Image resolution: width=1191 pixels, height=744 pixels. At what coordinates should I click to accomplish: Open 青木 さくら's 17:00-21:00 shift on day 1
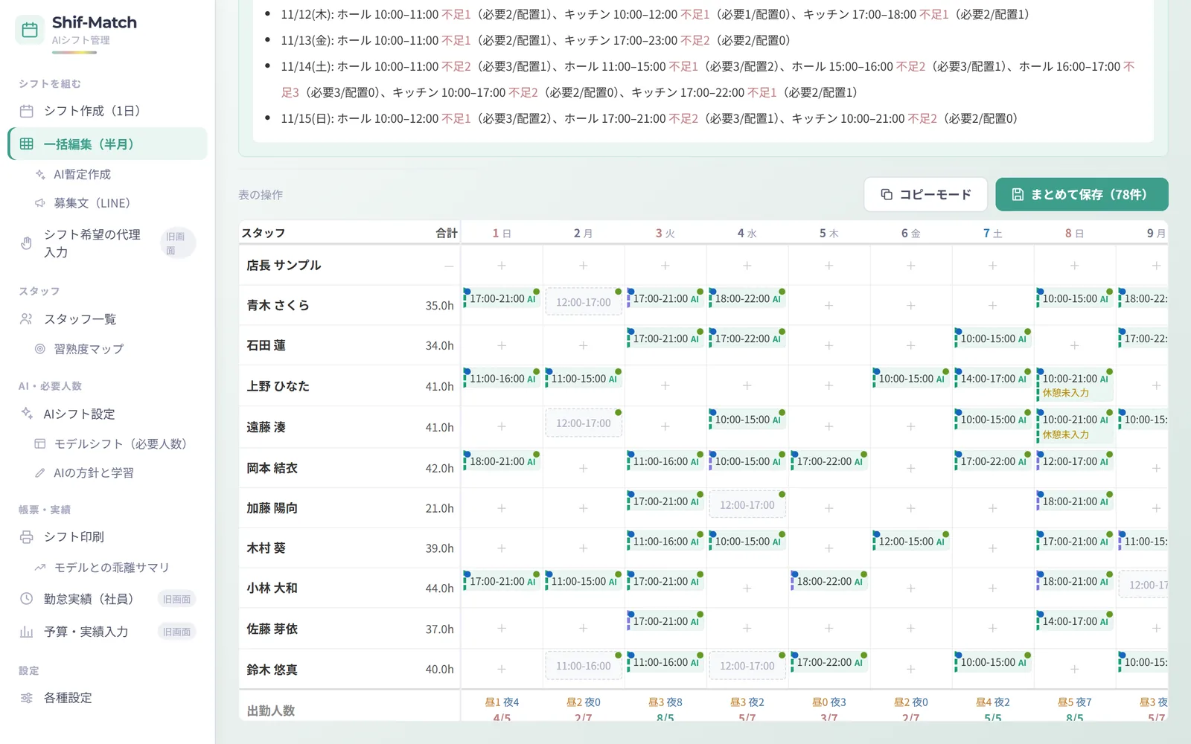[502, 299]
